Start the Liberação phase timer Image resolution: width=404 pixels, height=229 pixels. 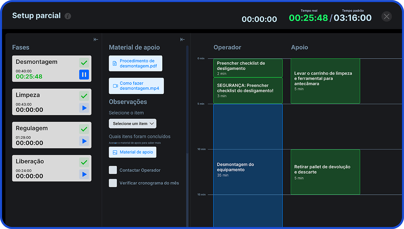point(84,174)
